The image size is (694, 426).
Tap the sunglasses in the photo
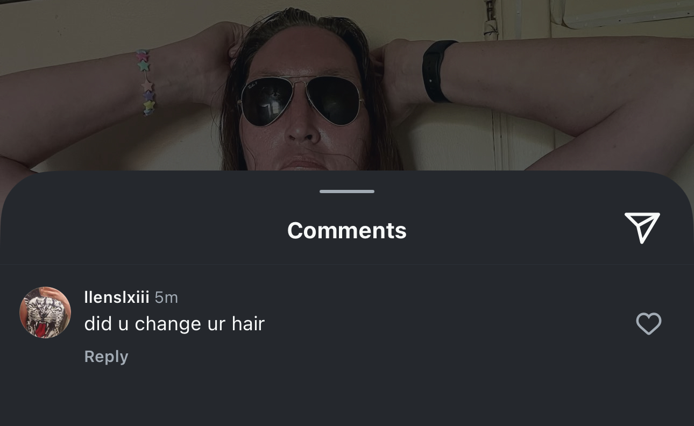(x=300, y=100)
